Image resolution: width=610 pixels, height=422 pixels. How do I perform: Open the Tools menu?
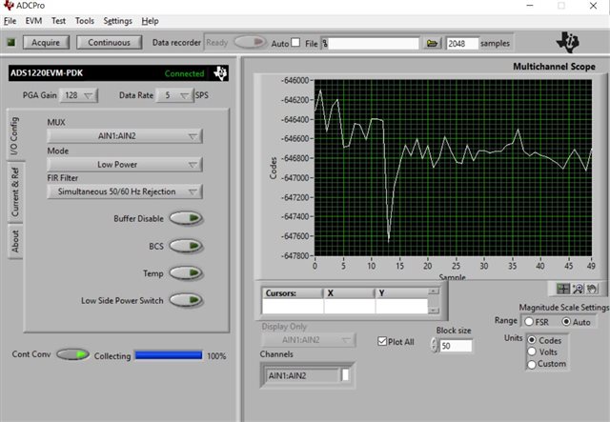(x=85, y=21)
